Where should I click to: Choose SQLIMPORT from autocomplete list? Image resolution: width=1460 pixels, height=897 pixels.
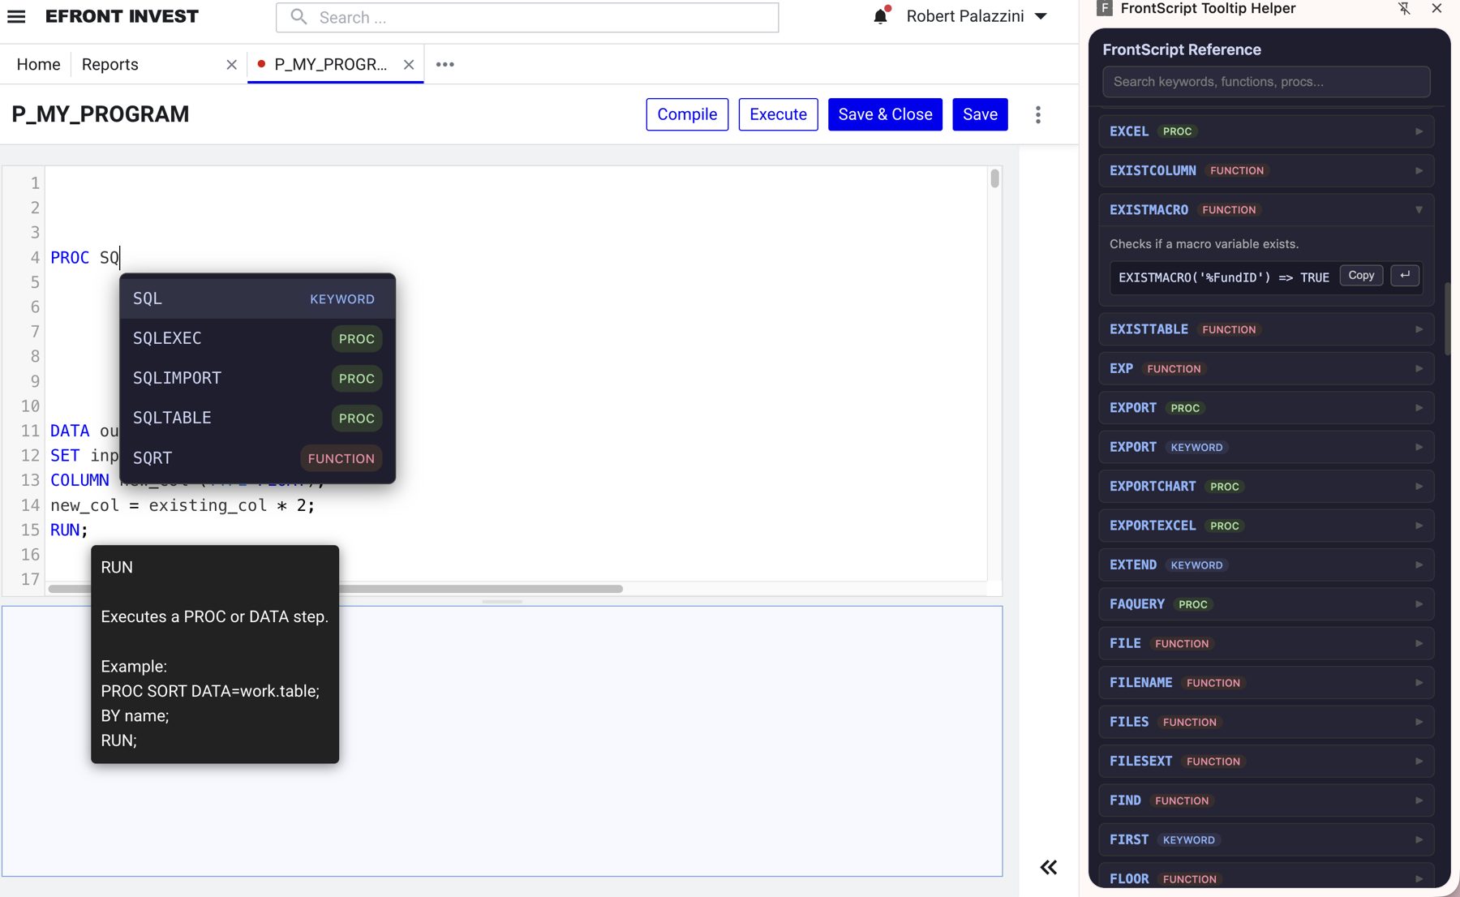[257, 378]
